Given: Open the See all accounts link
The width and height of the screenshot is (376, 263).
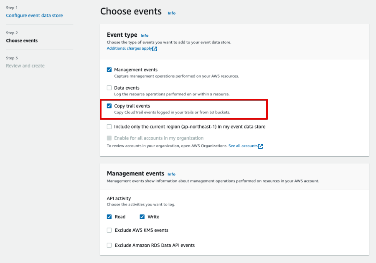Looking at the screenshot, I should tap(243, 146).
